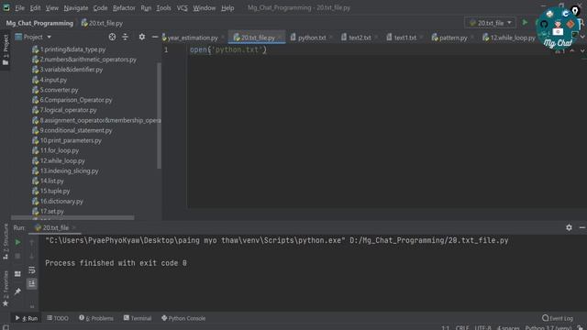Open the Problems tool window

(96, 318)
